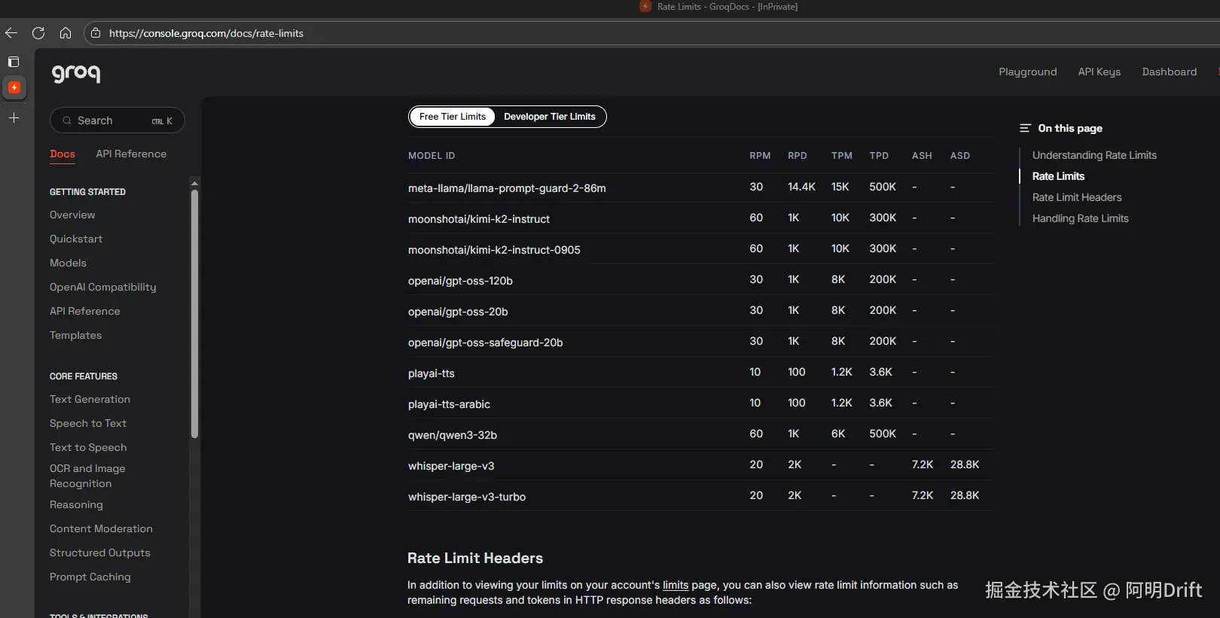Click the GETTING STARTED section label
This screenshot has width=1220, height=618.
pos(87,192)
